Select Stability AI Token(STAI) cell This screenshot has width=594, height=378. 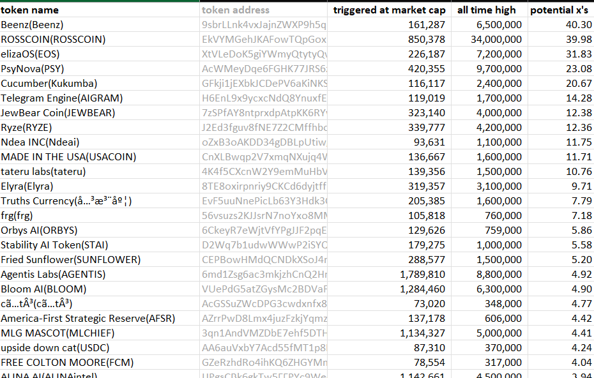(100, 245)
